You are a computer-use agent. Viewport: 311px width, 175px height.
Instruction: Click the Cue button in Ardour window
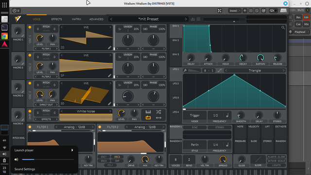(298, 24)
